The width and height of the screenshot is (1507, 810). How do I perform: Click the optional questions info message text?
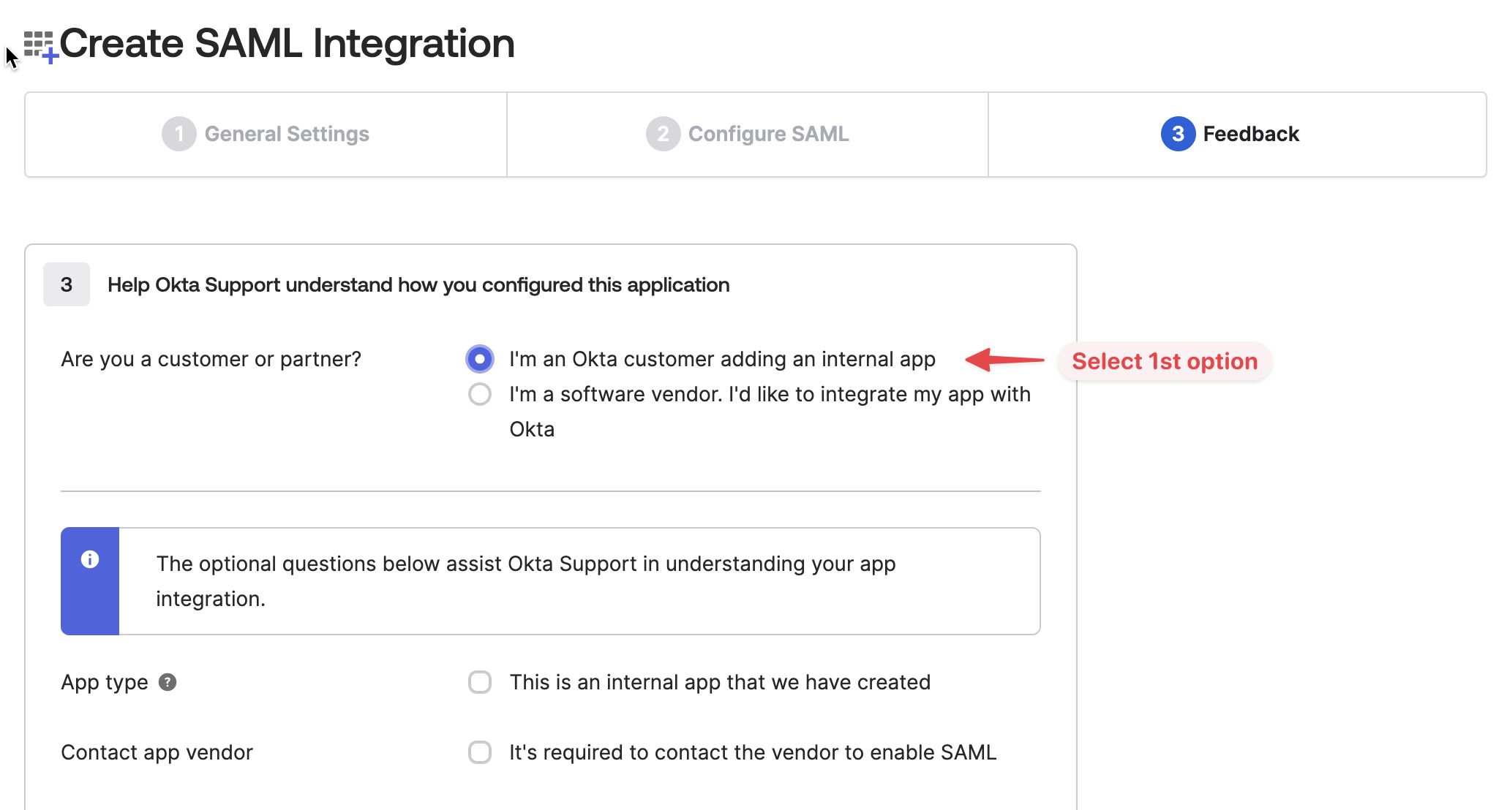point(525,581)
